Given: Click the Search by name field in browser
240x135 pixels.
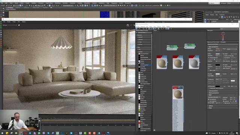Looking at the screenshot, I should (x=145, y=33).
